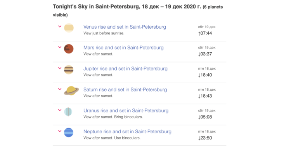The height and width of the screenshot is (155, 291).
Task: Click the blue Neptune planet icon
Action: (69, 133)
